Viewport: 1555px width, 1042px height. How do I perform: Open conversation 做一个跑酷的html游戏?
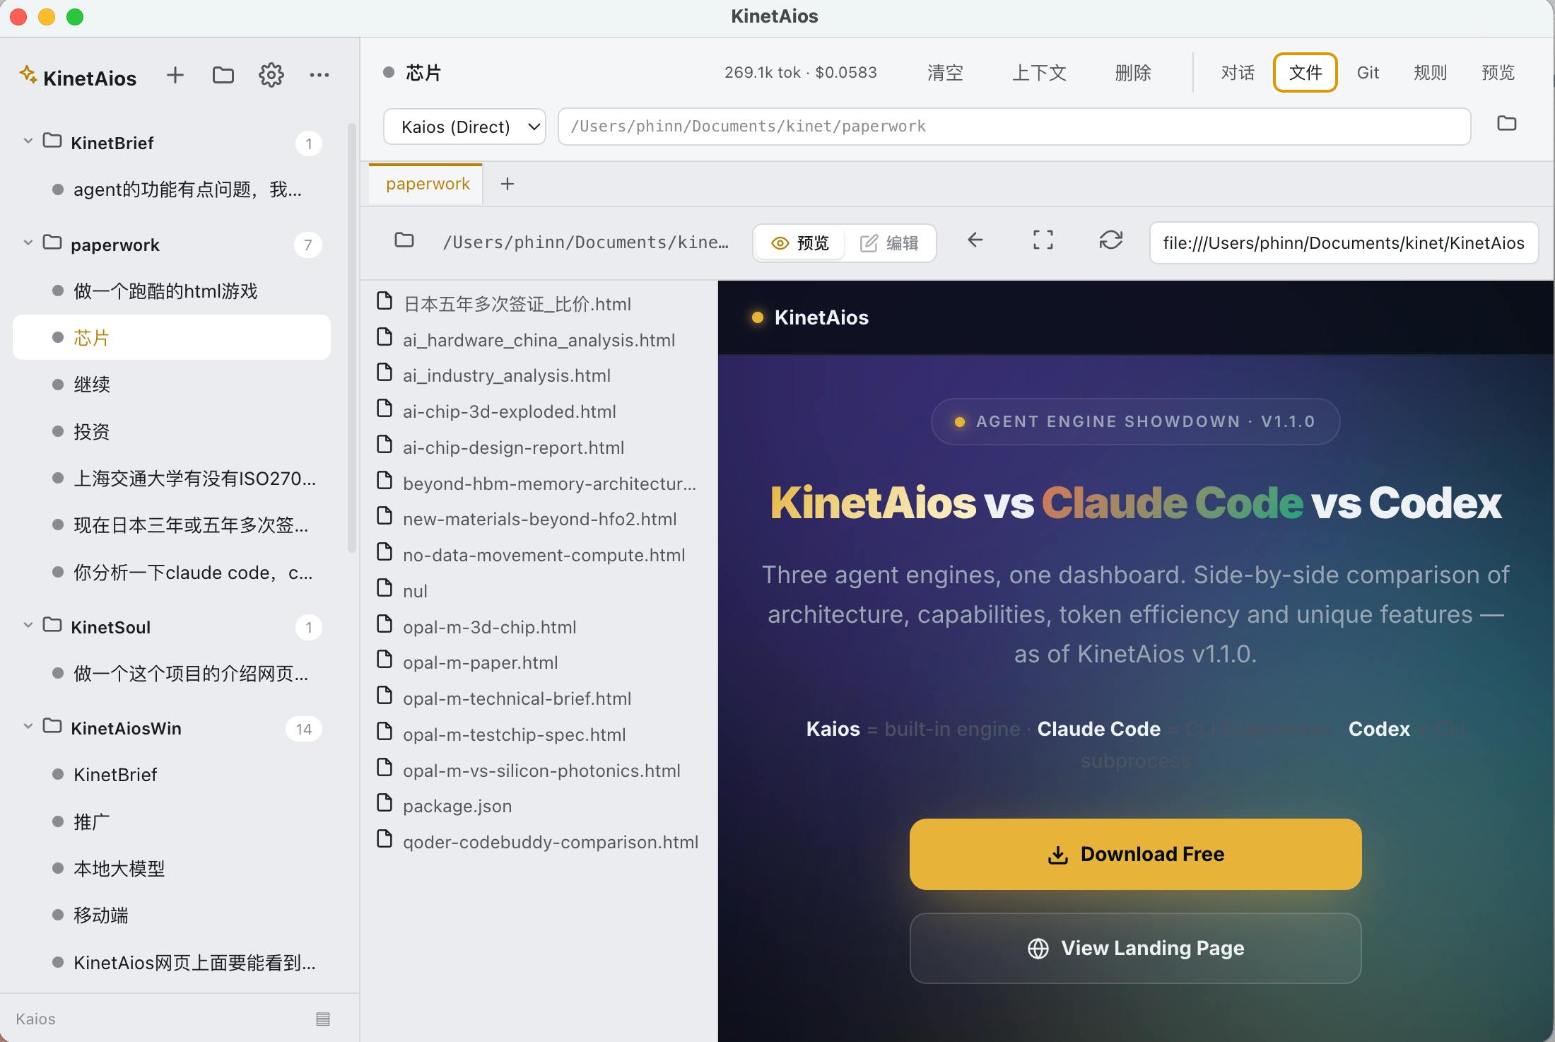[172, 291]
